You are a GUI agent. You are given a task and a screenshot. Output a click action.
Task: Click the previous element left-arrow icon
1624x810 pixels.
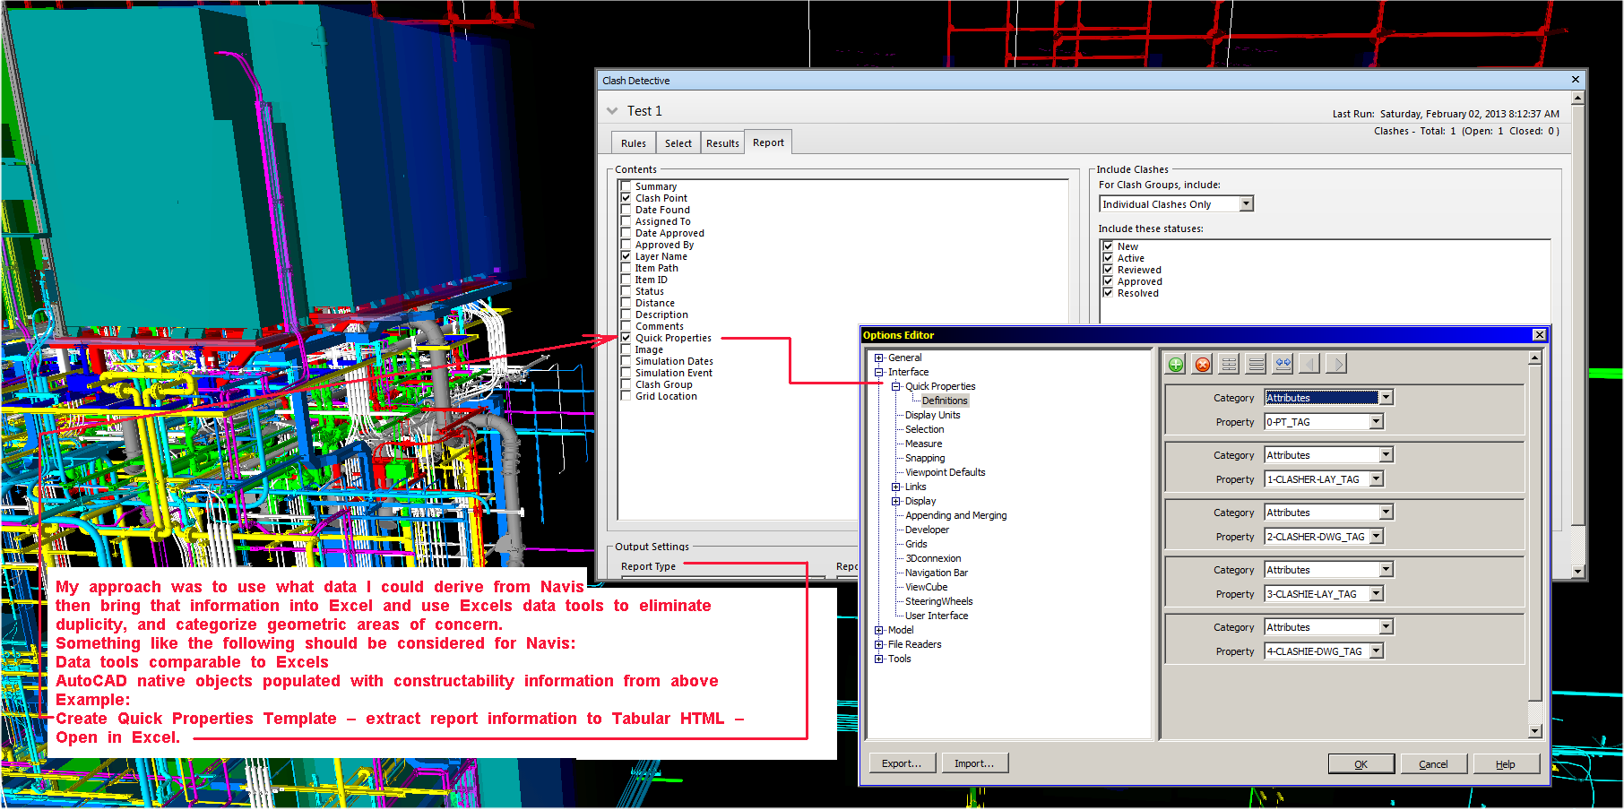tap(1309, 364)
